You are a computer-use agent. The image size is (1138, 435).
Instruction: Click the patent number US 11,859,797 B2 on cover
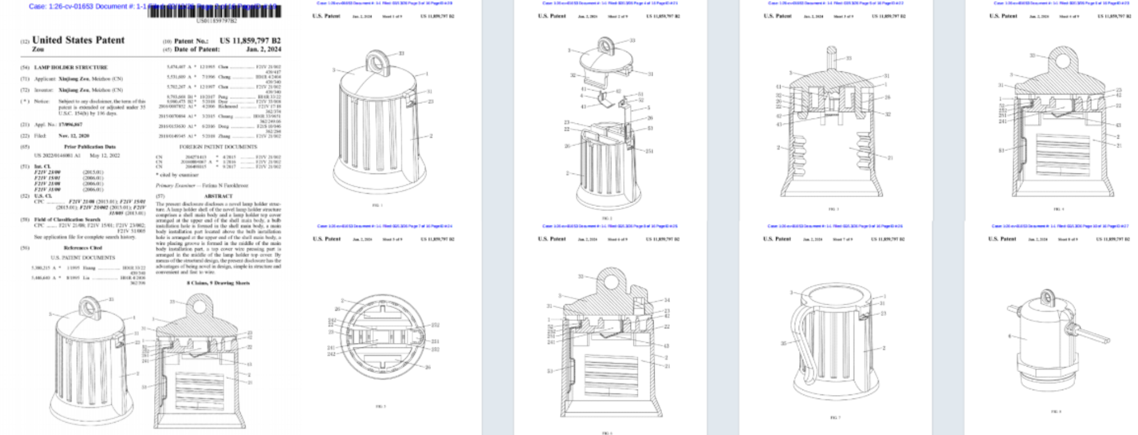pos(250,41)
